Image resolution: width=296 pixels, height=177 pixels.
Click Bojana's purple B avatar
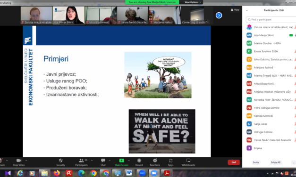(249, 148)
